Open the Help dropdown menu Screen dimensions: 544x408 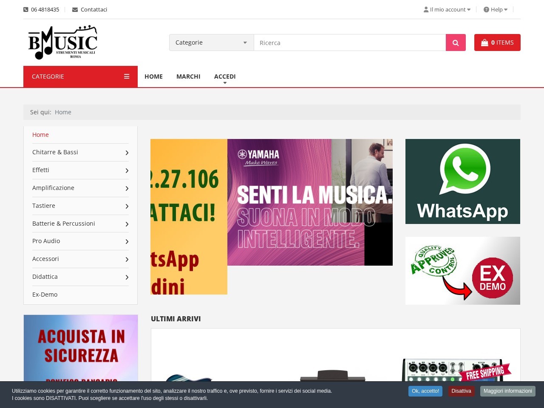(x=496, y=9)
